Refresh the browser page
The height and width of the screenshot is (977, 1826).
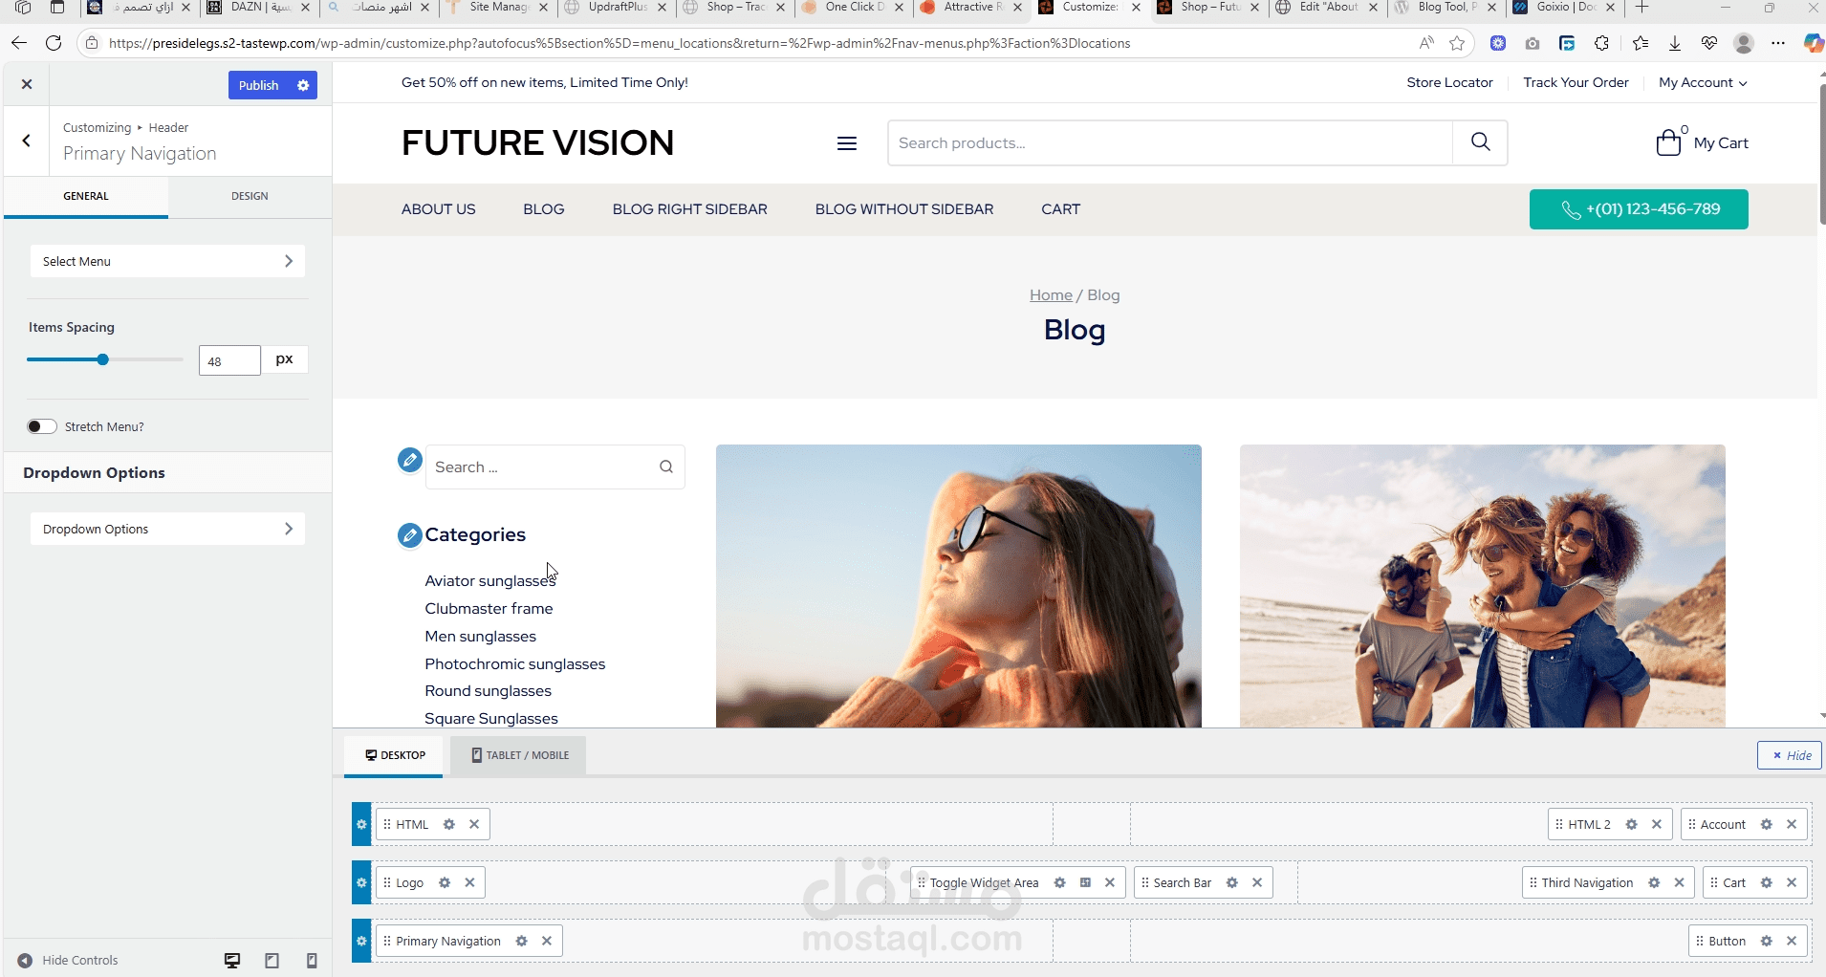(x=54, y=43)
